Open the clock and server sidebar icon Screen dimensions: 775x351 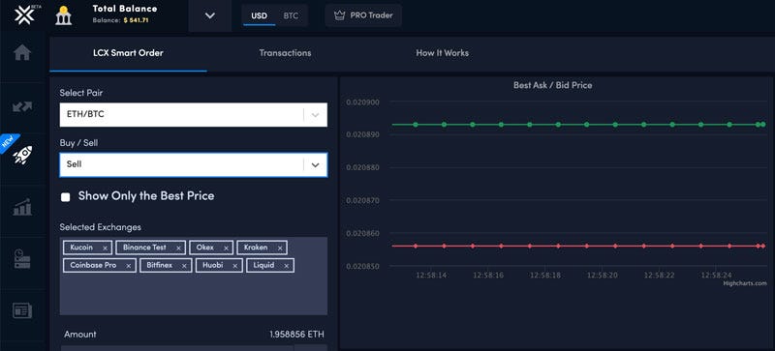(22, 259)
